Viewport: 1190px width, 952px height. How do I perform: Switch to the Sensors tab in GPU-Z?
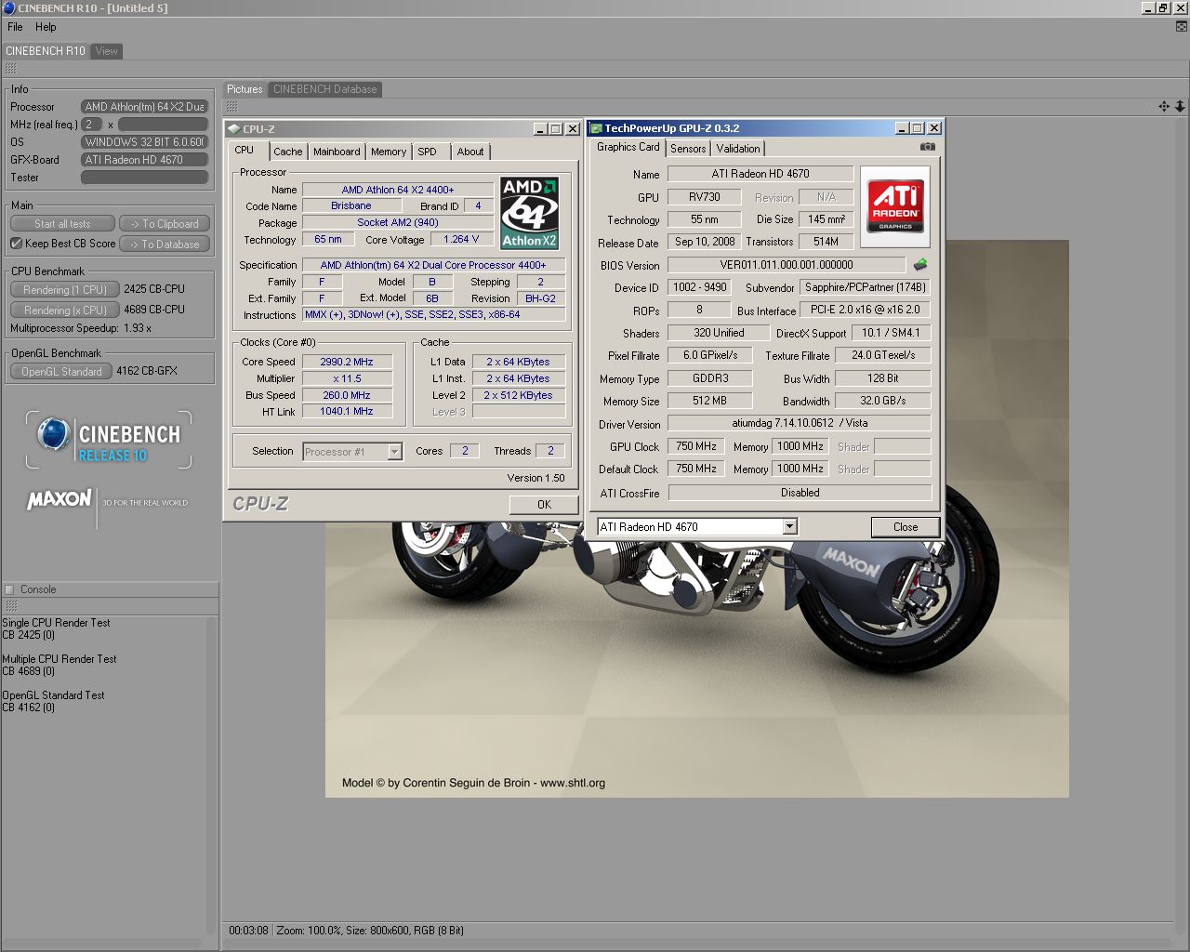(688, 149)
